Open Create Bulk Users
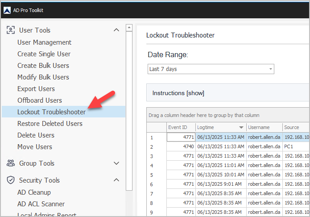Screen dimensions: 310x217 coord(43,66)
